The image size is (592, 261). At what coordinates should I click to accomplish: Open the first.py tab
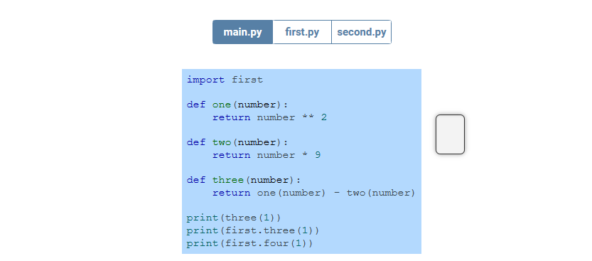click(302, 32)
